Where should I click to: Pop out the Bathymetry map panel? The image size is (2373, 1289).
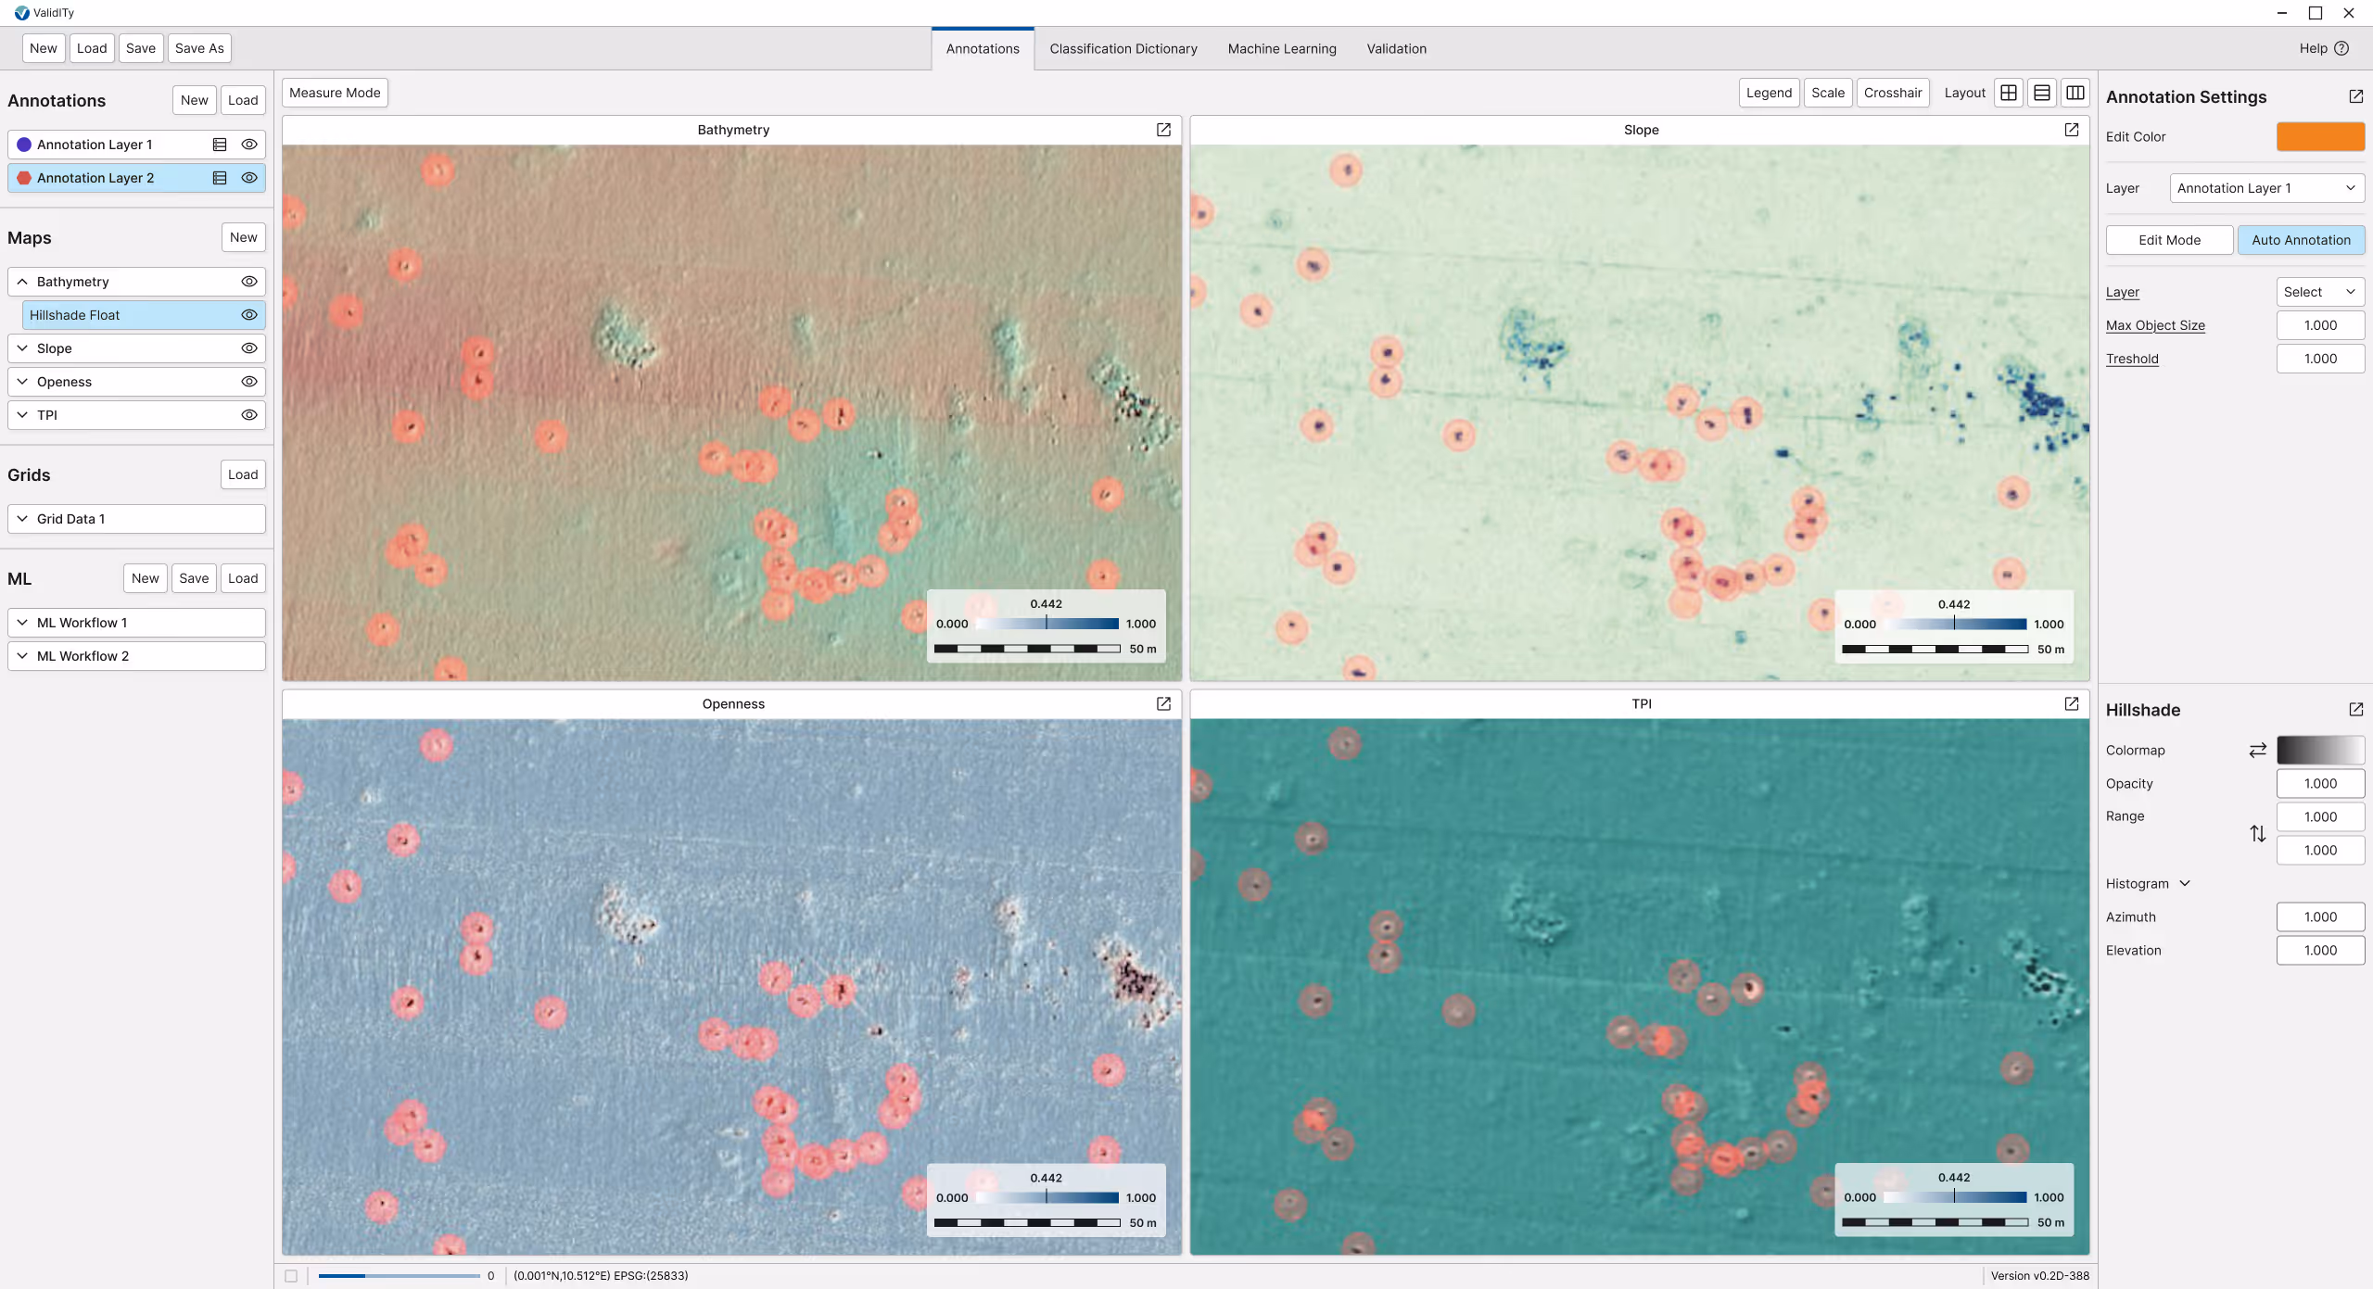pos(1163,130)
